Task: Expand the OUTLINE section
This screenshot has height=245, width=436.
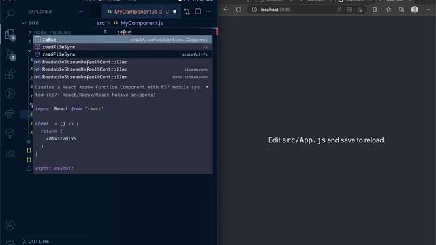Action: click(x=25, y=241)
